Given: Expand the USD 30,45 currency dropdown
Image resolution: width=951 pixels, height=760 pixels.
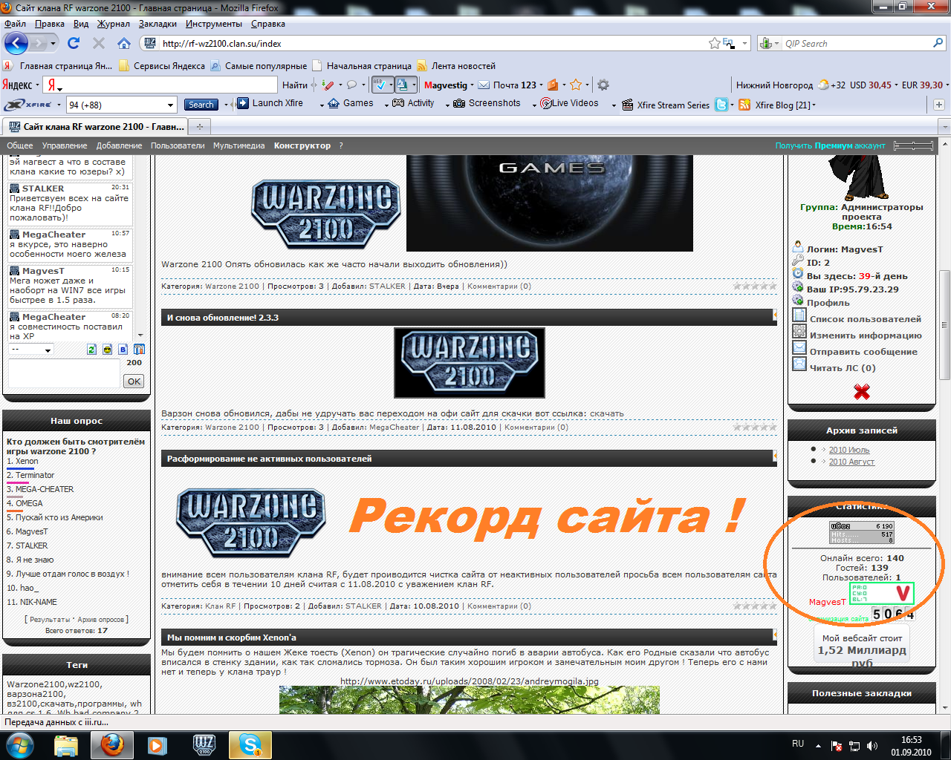Looking at the screenshot, I should coord(895,85).
